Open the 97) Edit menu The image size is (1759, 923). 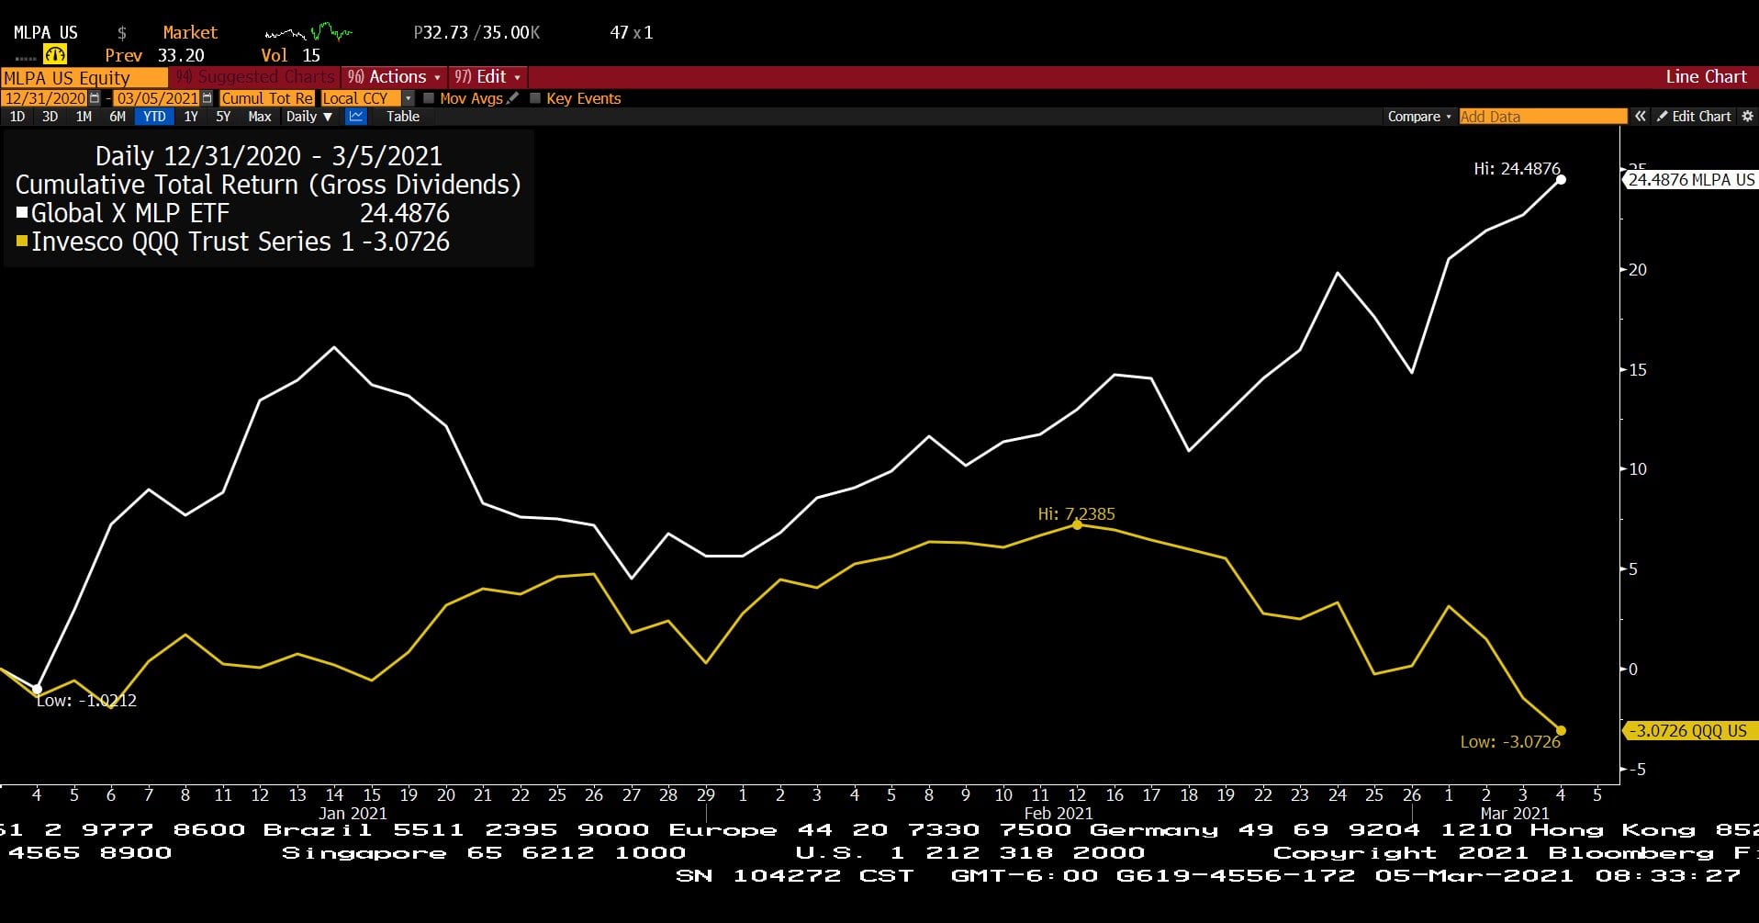(x=487, y=77)
